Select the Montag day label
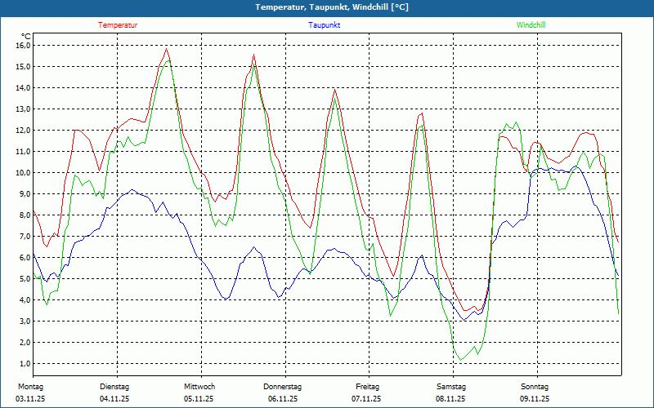 (29, 386)
